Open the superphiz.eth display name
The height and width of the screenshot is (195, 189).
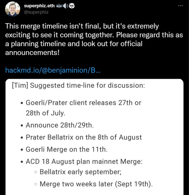pos(39,6)
